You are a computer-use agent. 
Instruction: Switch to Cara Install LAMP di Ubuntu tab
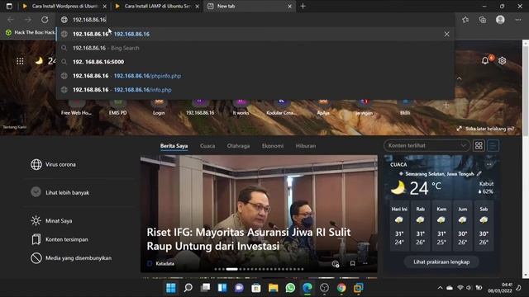pos(157,6)
